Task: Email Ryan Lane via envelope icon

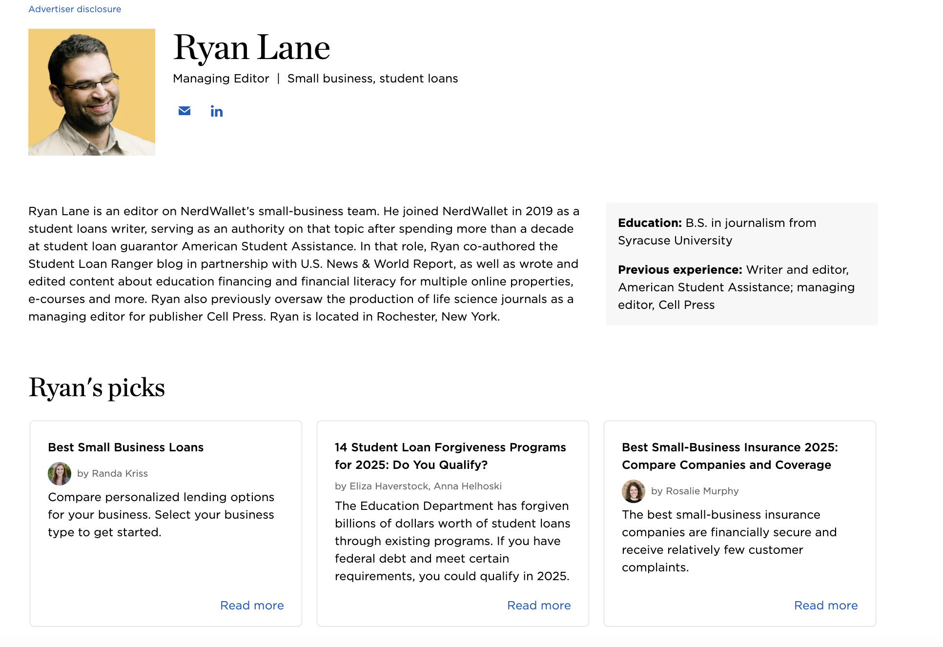Action: tap(184, 111)
